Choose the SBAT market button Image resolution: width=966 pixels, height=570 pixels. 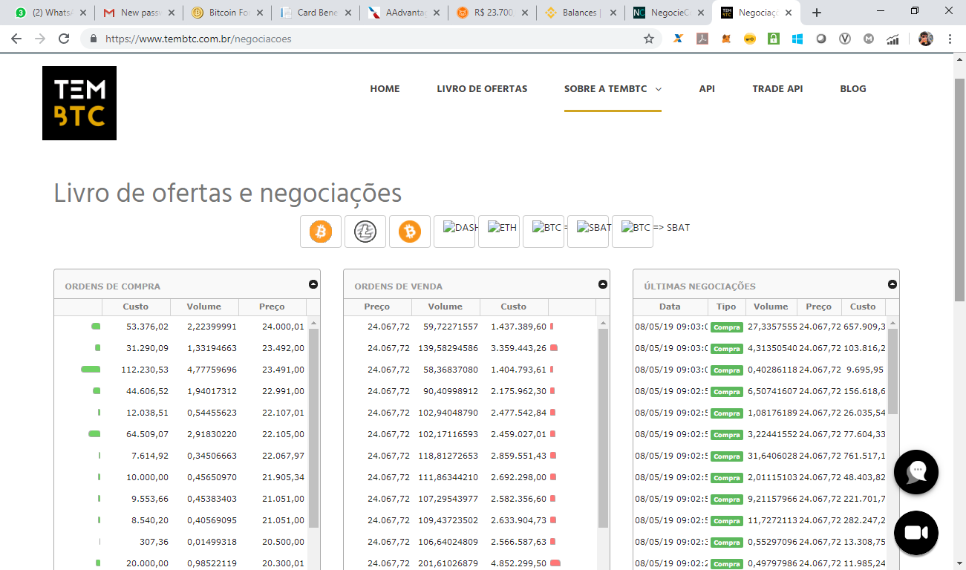click(x=588, y=232)
